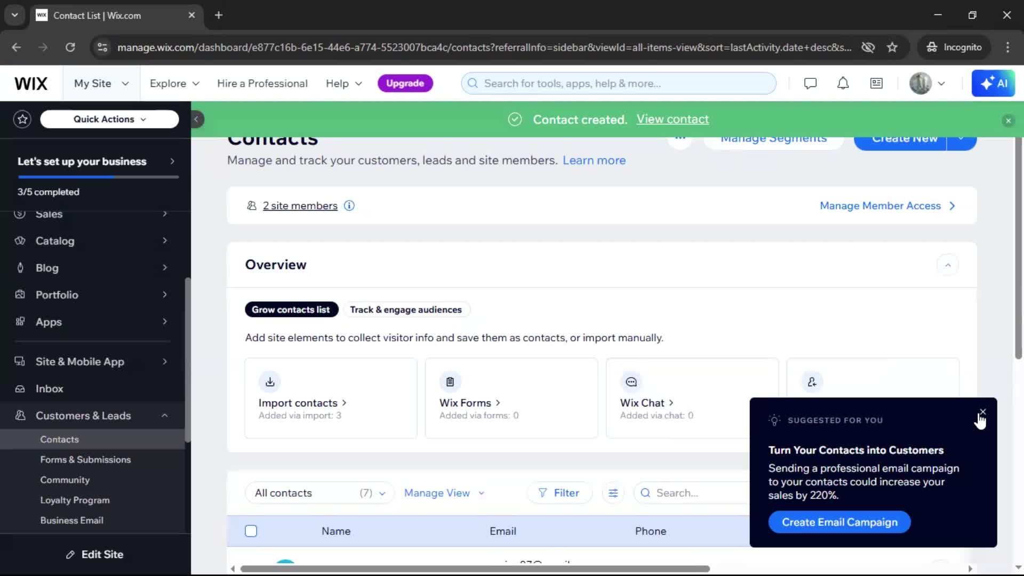Screen dimensions: 1024x576
Task: Click the View contact link
Action: [673, 119]
